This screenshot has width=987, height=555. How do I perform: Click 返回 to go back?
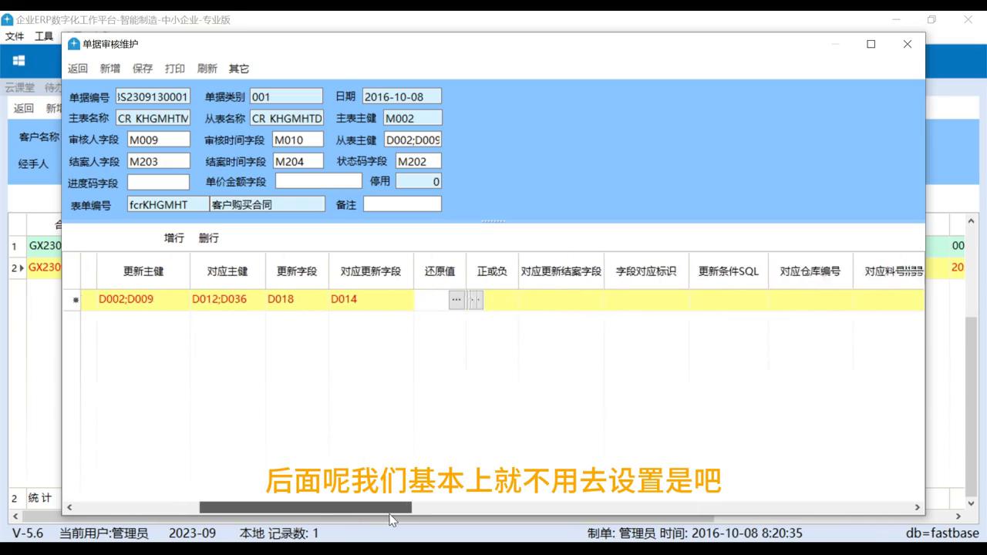pyautogui.click(x=78, y=69)
